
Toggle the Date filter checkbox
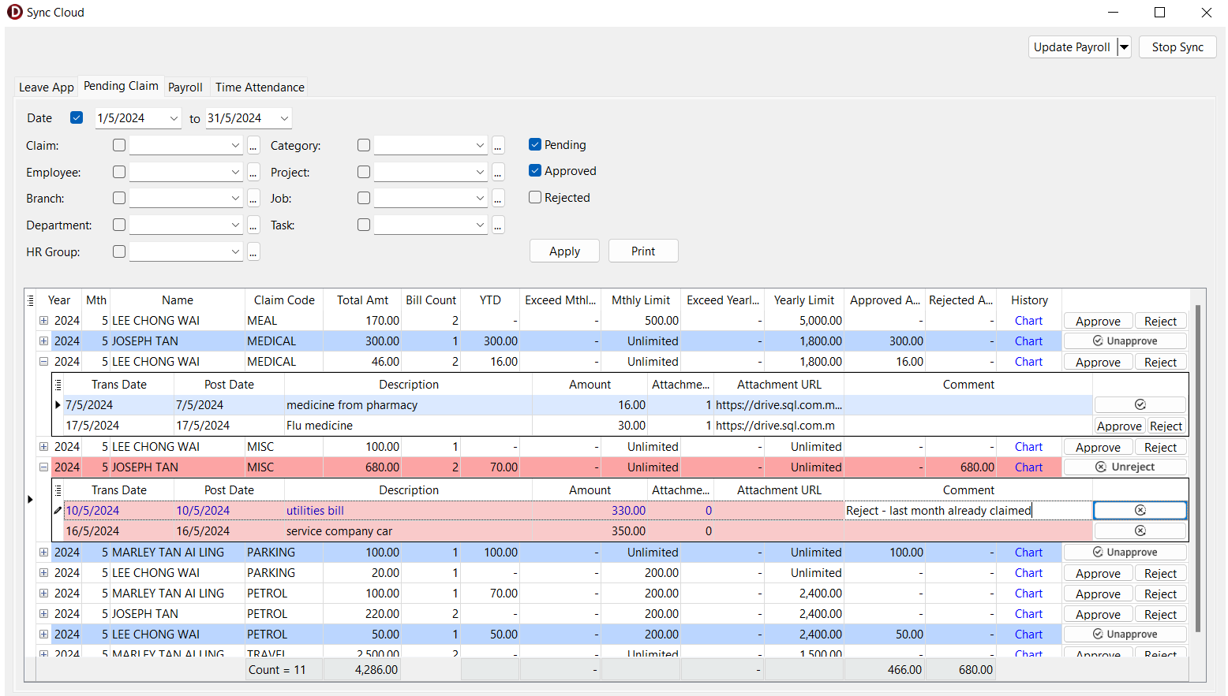tap(77, 118)
